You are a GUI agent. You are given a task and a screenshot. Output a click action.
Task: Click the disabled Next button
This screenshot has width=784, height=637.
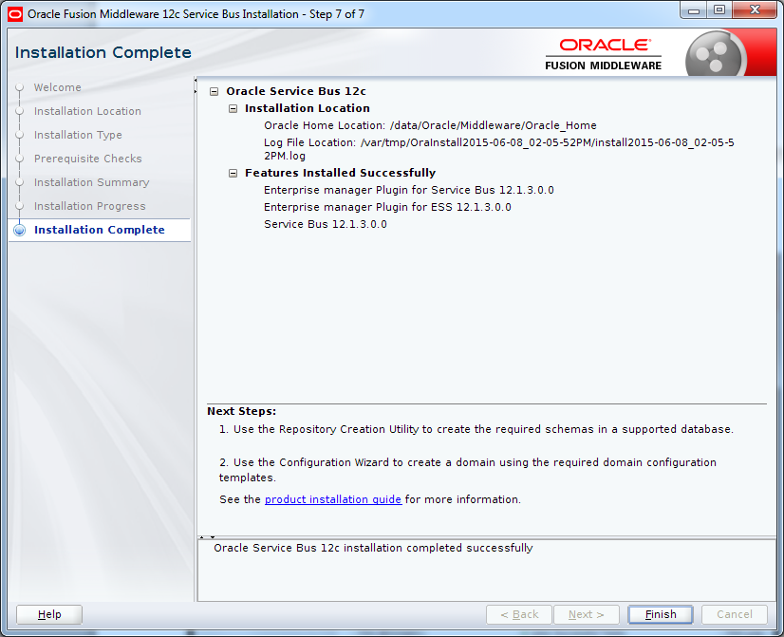(586, 614)
